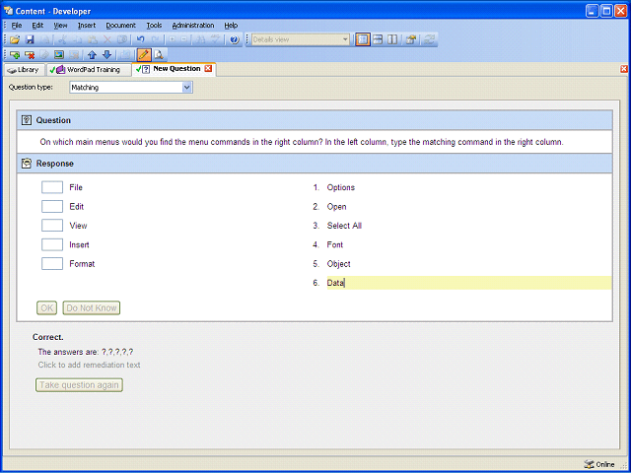Click the Response header icon
Image resolution: width=631 pixels, height=473 pixels.
click(27, 164)
